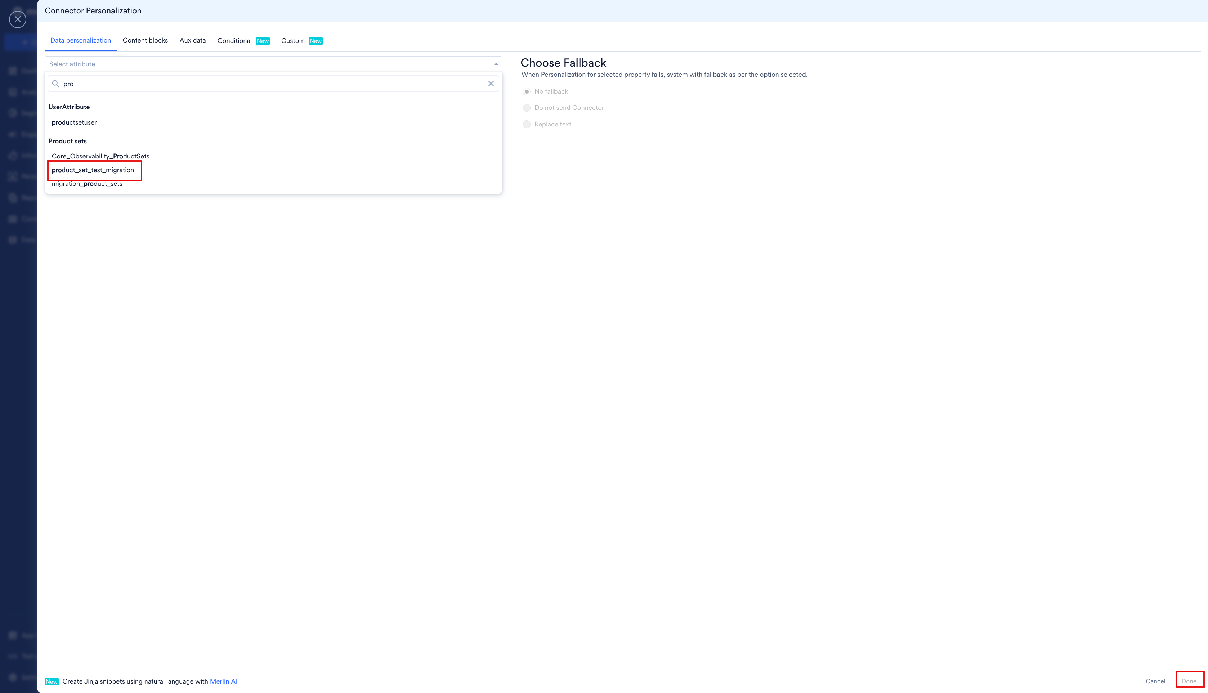Open the Custom tab
Viewport: 1208px width, 693px height.
click(x=292, y=40)
